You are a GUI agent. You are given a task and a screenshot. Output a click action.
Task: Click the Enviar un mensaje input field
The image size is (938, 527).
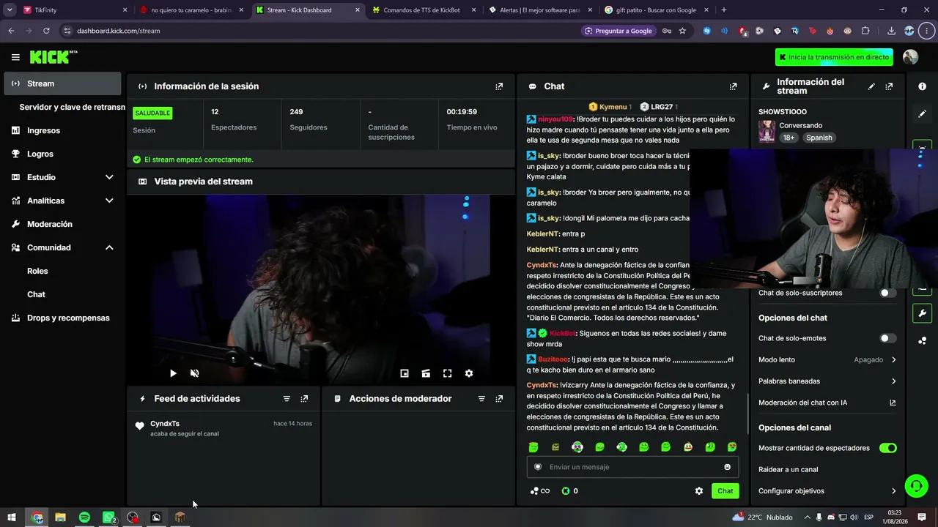pos(632,467)
